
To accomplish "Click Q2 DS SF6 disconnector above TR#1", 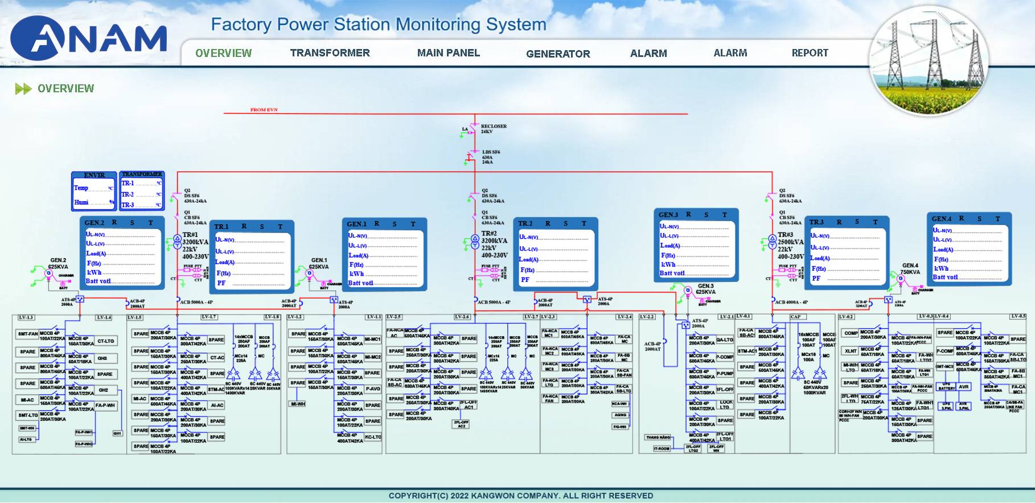I will point(177,195).
